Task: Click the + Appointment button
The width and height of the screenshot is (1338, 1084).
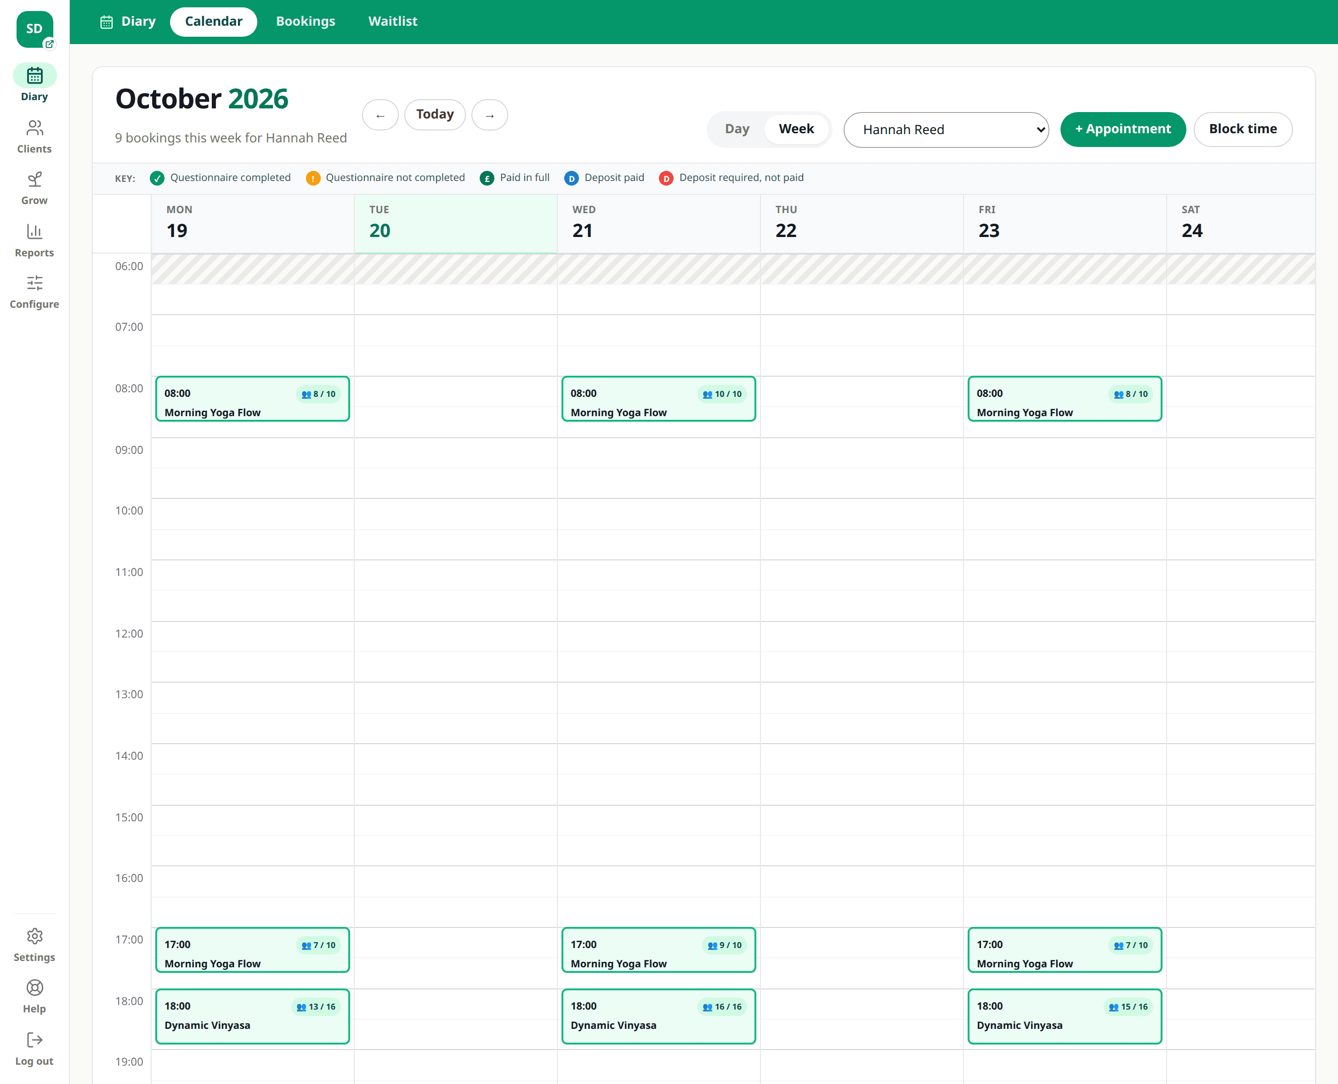Action: coord(1123,129)
